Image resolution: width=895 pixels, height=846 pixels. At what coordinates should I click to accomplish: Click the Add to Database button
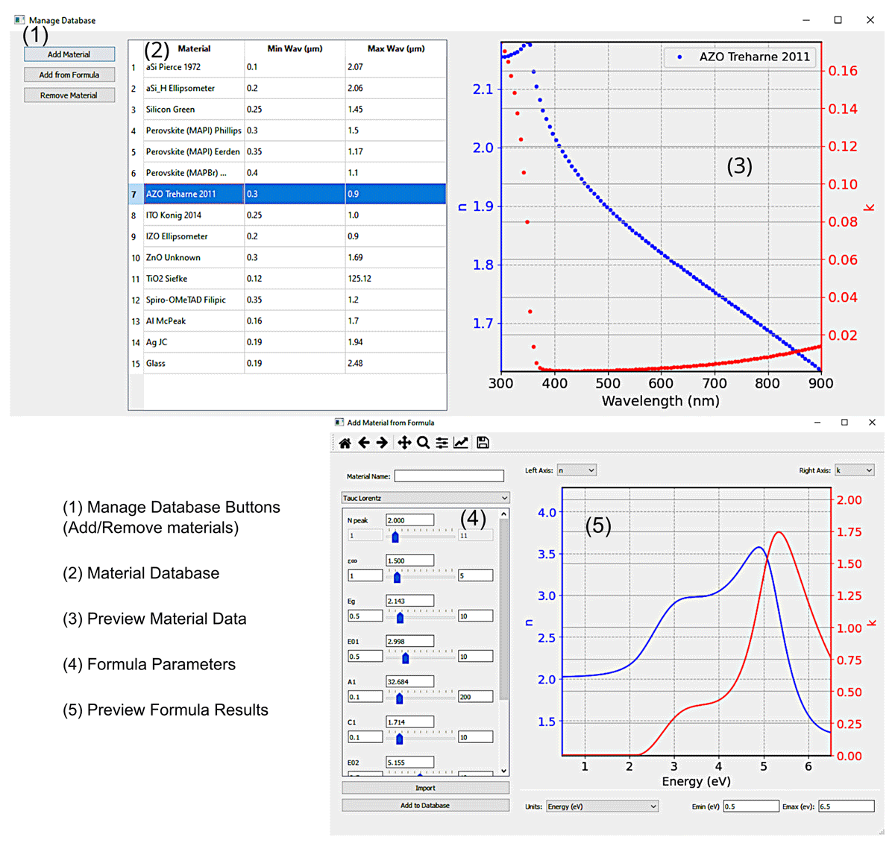425,805
